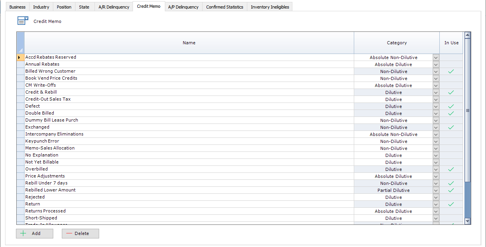Click the row selector arrow beside Accd Rebates Reserved

click(20, 57)
